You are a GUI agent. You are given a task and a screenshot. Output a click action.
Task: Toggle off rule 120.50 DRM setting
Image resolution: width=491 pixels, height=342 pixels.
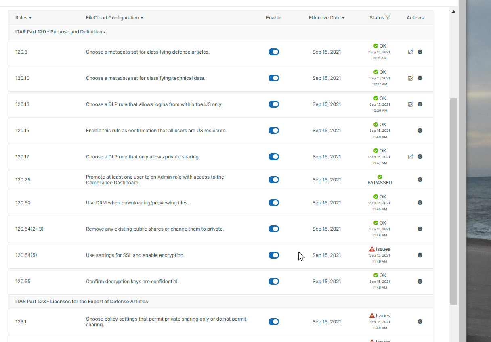click(x=273, y=203)
